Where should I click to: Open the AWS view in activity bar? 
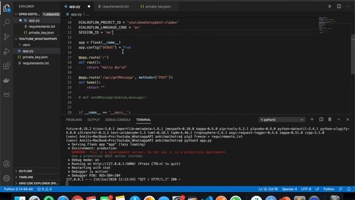[7, 94]
